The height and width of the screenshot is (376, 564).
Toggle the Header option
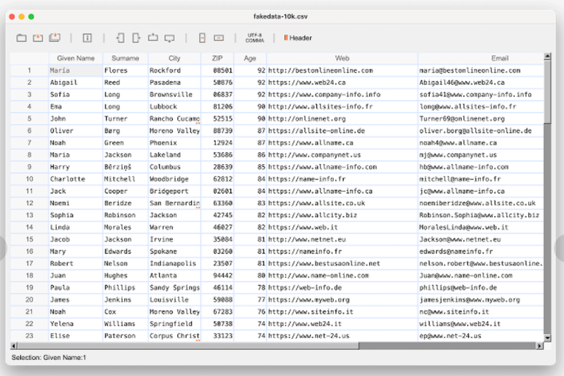coord(298,38)
